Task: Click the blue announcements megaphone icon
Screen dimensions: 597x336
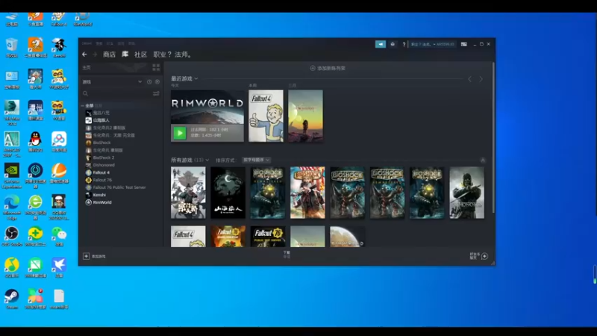Action: point(381,44)
